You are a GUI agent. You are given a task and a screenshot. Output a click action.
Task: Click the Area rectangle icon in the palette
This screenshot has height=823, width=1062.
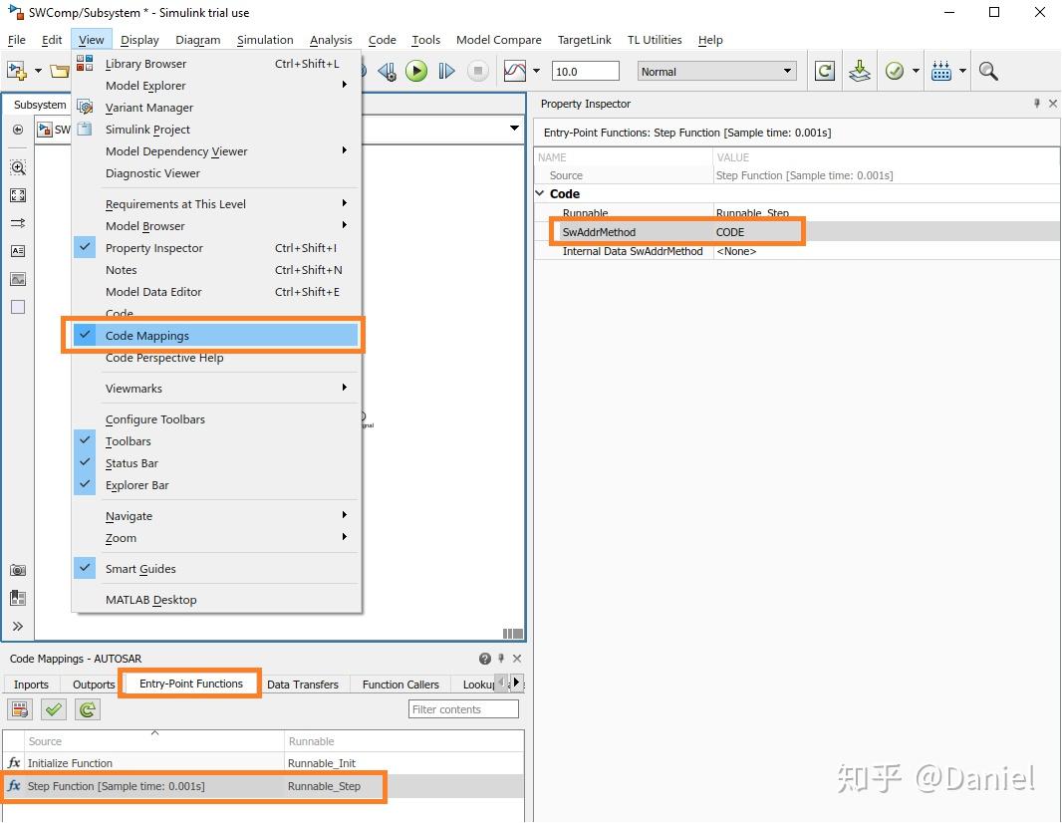18,307
